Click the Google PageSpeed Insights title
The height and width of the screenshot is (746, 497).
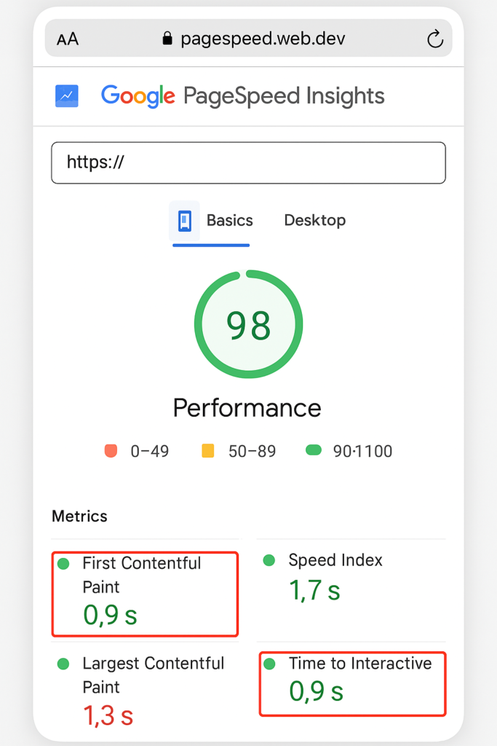point(242,96)
